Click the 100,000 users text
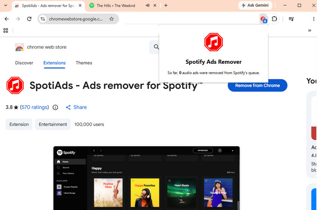Viewport: 317px width, 210px height. point(89,124)
